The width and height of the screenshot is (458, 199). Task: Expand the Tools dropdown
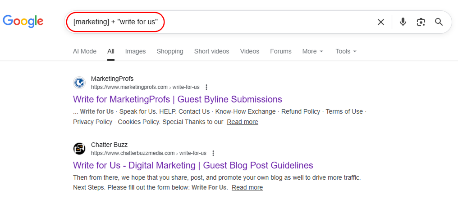tap(346, 52)
